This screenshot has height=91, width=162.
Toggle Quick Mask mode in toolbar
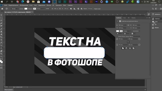point(1,65)
